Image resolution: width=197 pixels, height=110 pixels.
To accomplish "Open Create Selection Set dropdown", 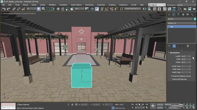I will click(x=133, y=9).
